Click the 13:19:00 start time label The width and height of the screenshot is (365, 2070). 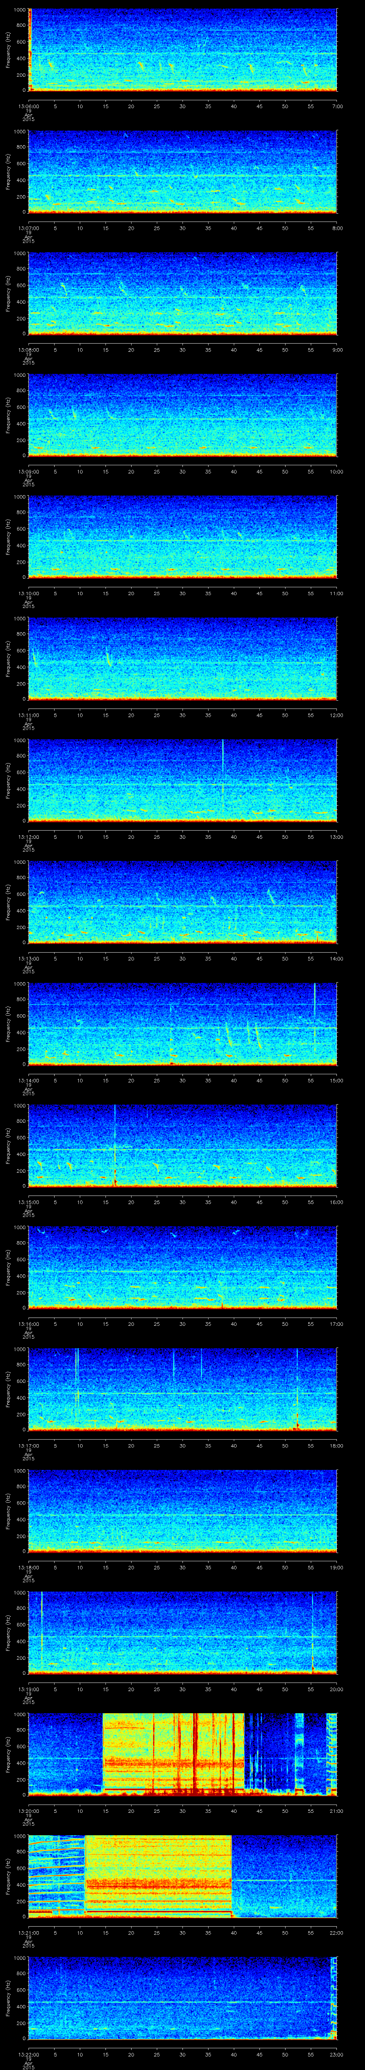28,1688
